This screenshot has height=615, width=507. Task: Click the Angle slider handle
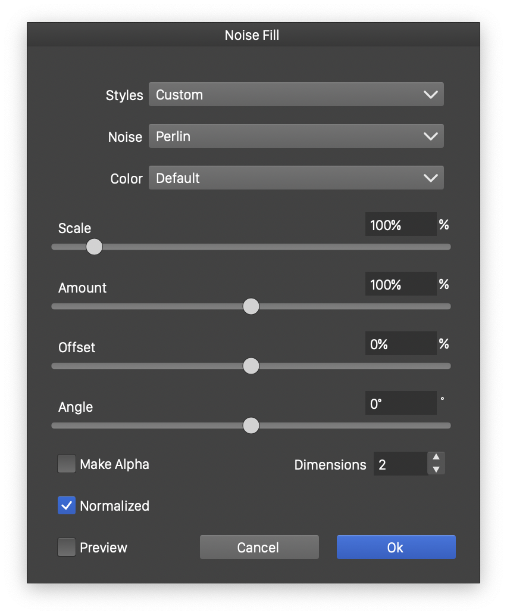coord(251,425)
